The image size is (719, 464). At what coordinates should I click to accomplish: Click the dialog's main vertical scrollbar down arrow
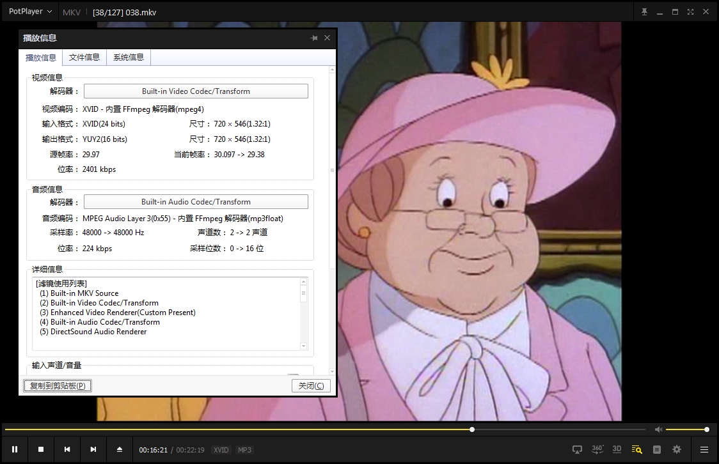333,371
